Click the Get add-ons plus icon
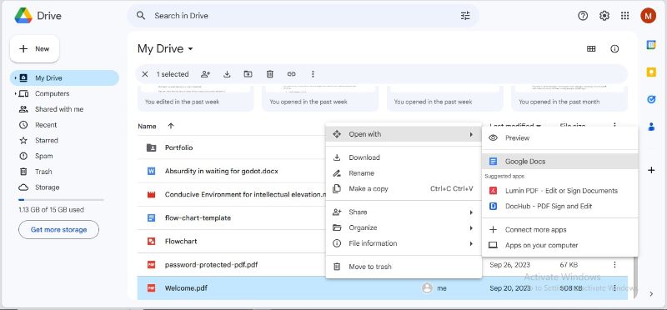Viewport: 667px width, 310px height. (651, 171)
